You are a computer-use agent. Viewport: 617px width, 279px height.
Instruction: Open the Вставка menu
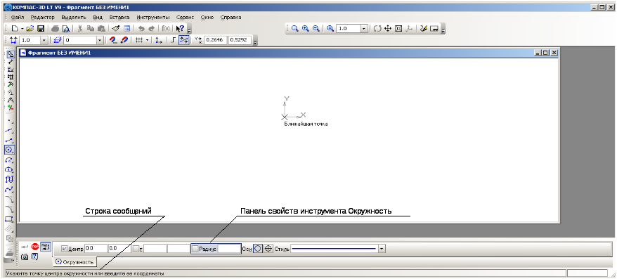(x=119, y=18)
